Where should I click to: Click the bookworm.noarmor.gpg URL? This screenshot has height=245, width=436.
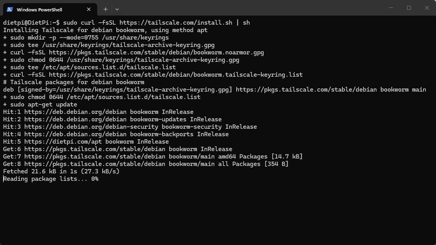tap(156, 52)
